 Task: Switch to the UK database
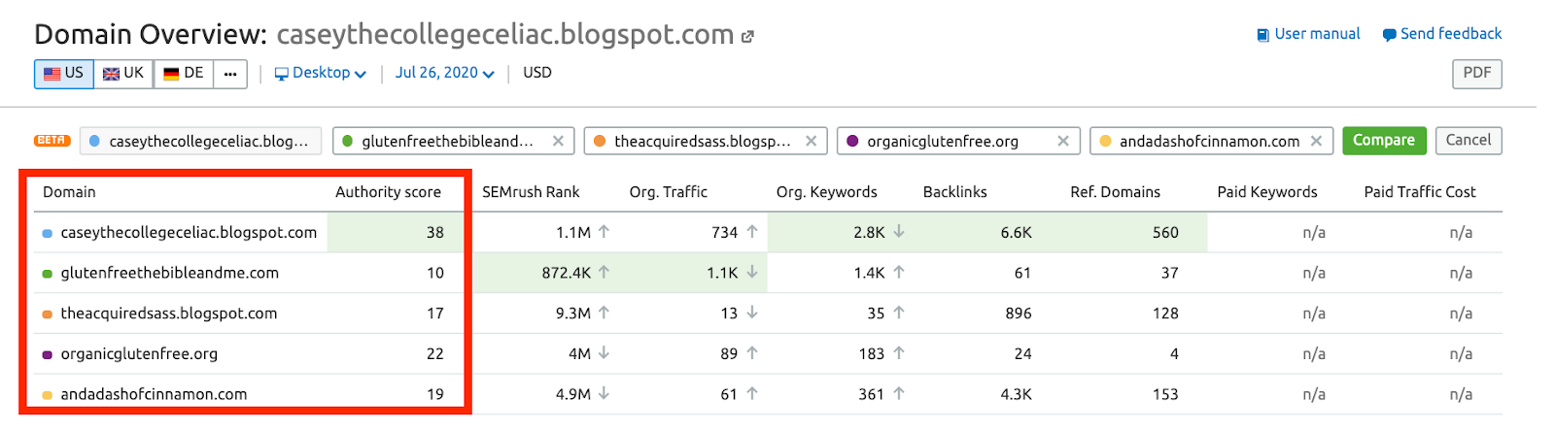tap(123, 74)
